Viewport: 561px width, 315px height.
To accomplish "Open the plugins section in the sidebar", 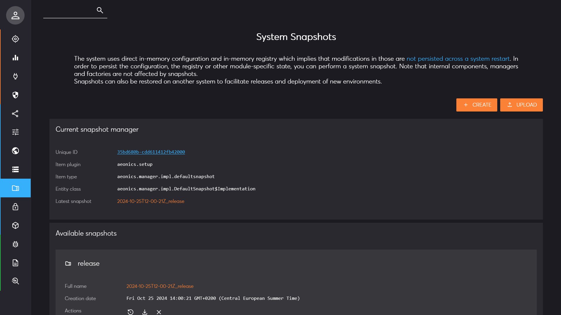I will (x=15, y=76).
